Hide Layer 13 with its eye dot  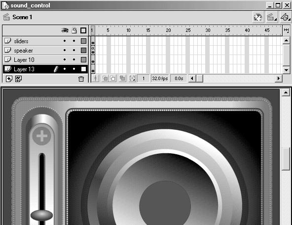click(x=65, y=69)
